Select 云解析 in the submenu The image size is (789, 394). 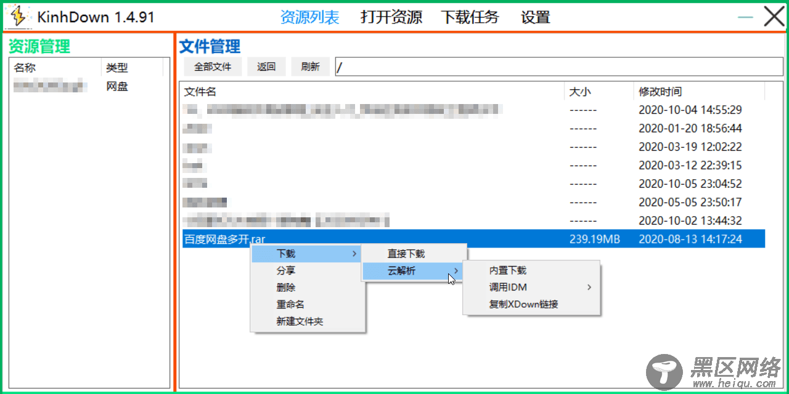(x=412, y=271)
